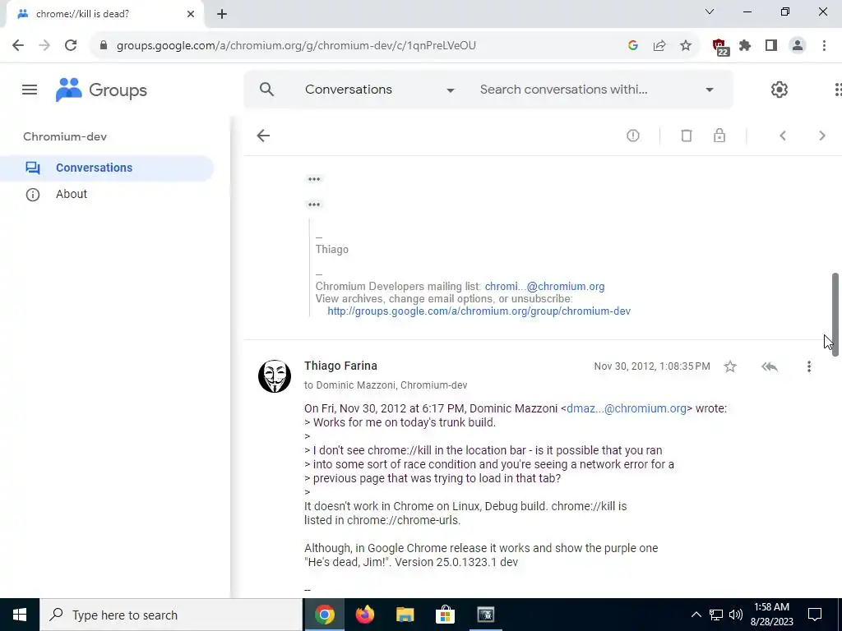The height and width of the screenshot is (631, 842).
Task: Open more options on Thiago Farina's message
Action: [809, 366]
